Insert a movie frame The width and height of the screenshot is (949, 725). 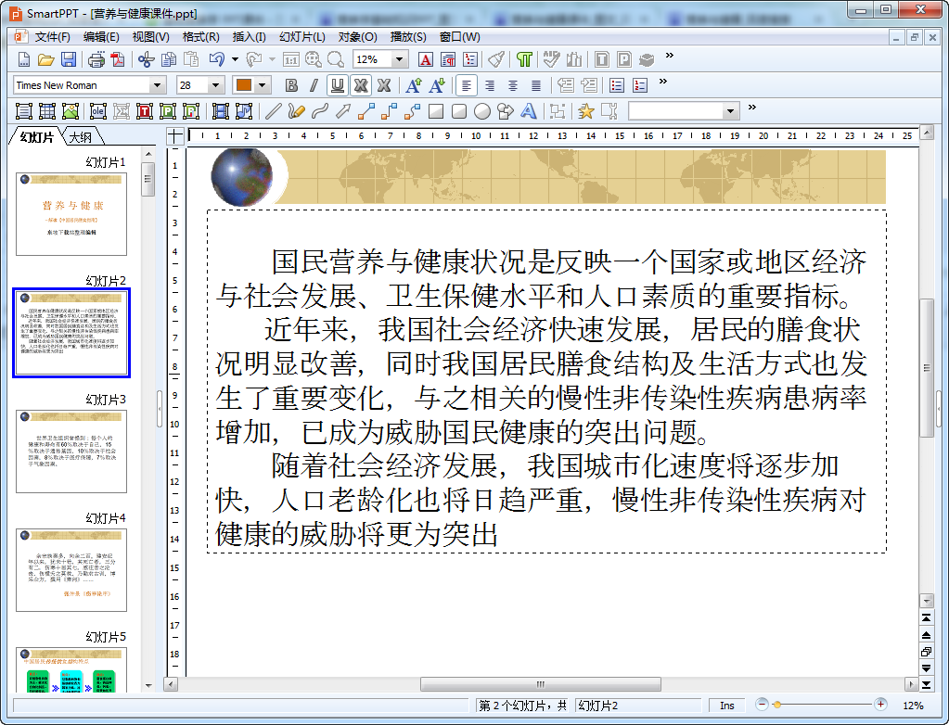point(220,111)
